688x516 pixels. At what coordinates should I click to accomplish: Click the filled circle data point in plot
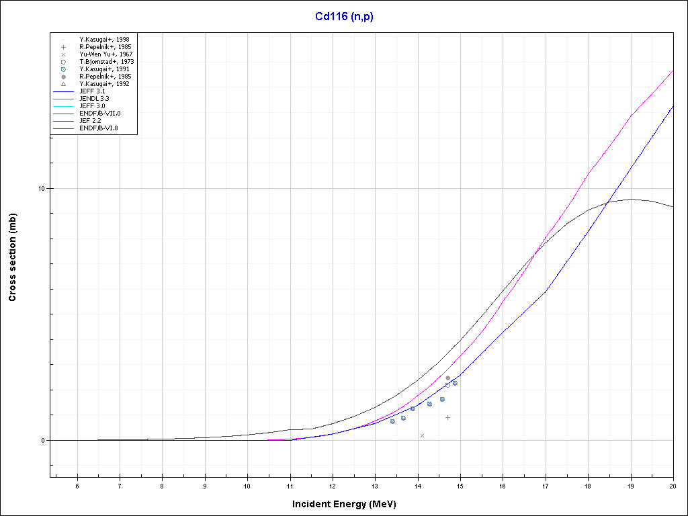447,378
